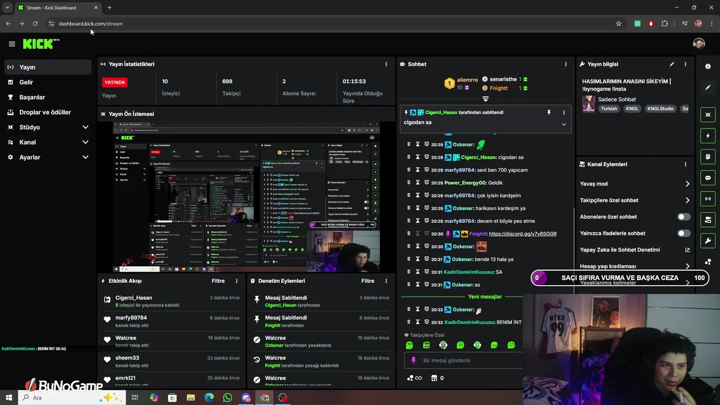
Task: Open the discord.gg link in chat
Action: 523,233
